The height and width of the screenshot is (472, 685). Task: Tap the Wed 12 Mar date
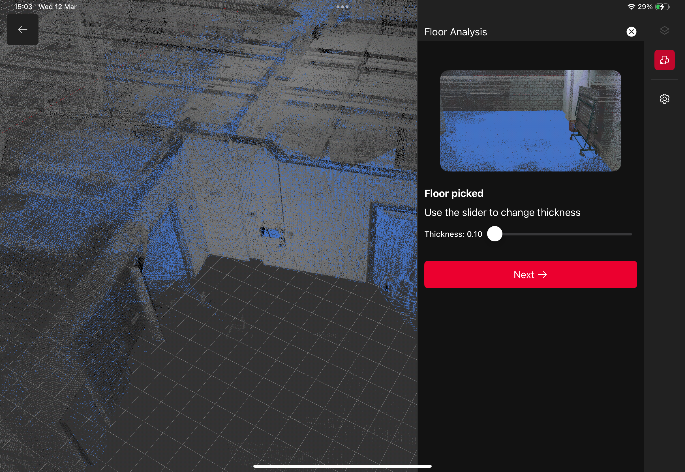tap(57, 7)
